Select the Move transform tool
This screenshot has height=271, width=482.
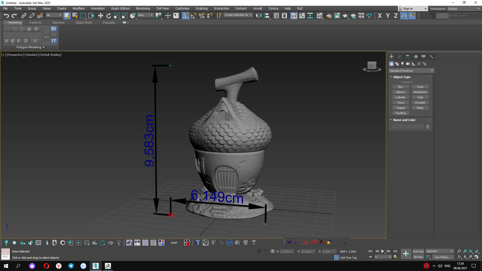[x=100, y=16]
